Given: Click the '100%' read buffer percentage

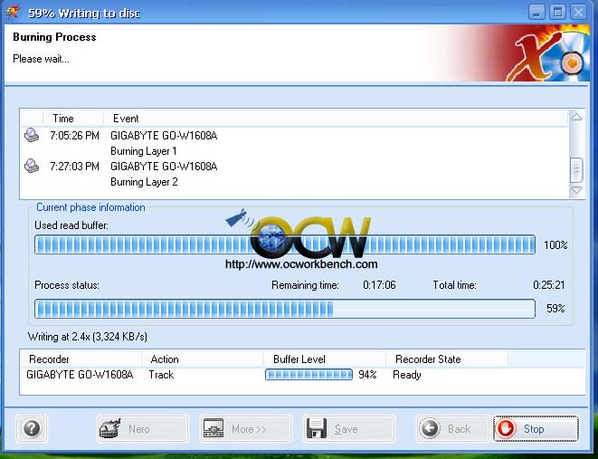Looking at the screenshot, I should pos(555,245).
